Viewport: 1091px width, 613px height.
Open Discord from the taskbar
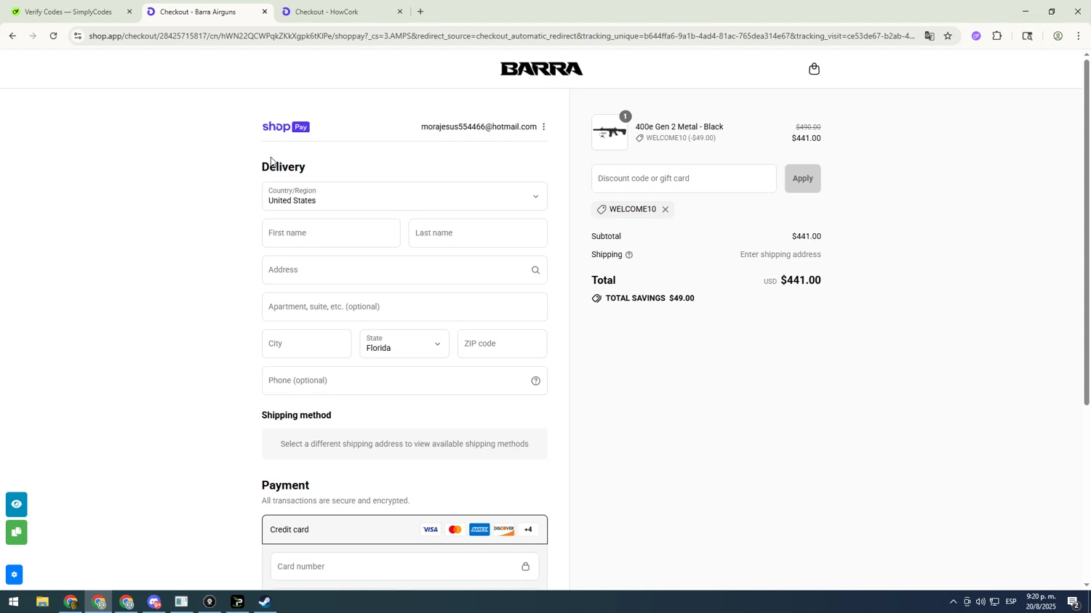153,602
